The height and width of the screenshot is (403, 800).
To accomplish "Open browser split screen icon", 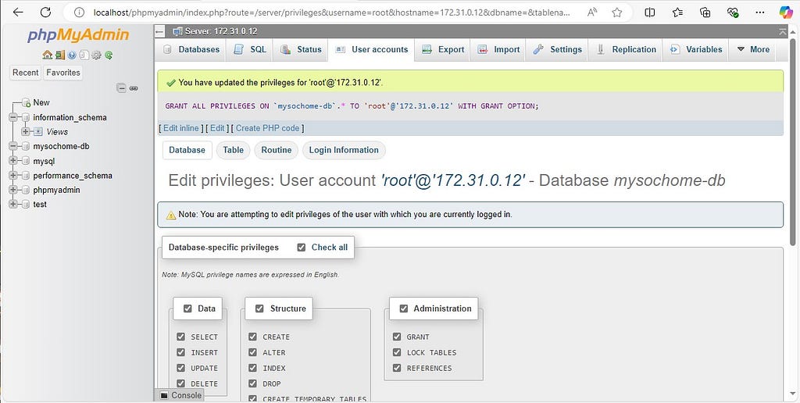I will 649,12.
